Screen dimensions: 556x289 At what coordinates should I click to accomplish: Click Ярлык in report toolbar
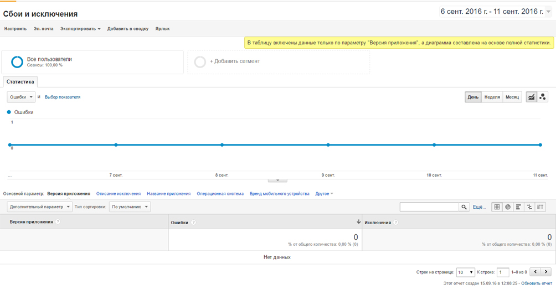(162, 29)
